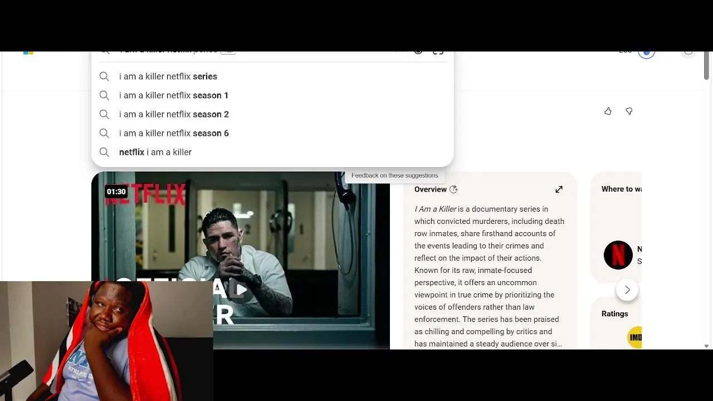Open the Netflix logo under Where to watch
This screenshot has height=401, width=713.
coord(618,255)
